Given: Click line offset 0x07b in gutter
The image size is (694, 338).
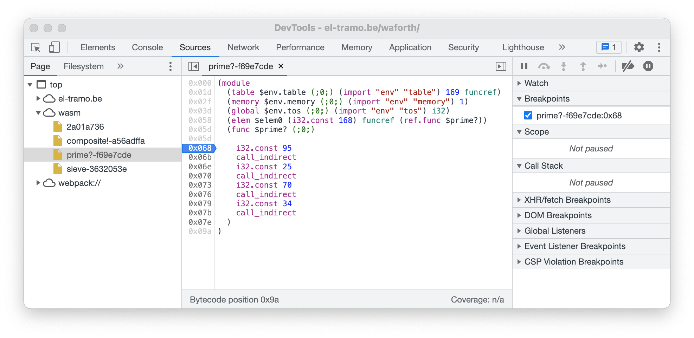Looking at the screenshot, I should point(200,213).
